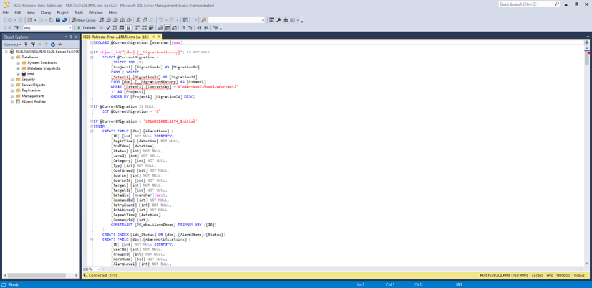
Task: Open the Help menu
Action: pyautogui.click(x=113, y=12)
